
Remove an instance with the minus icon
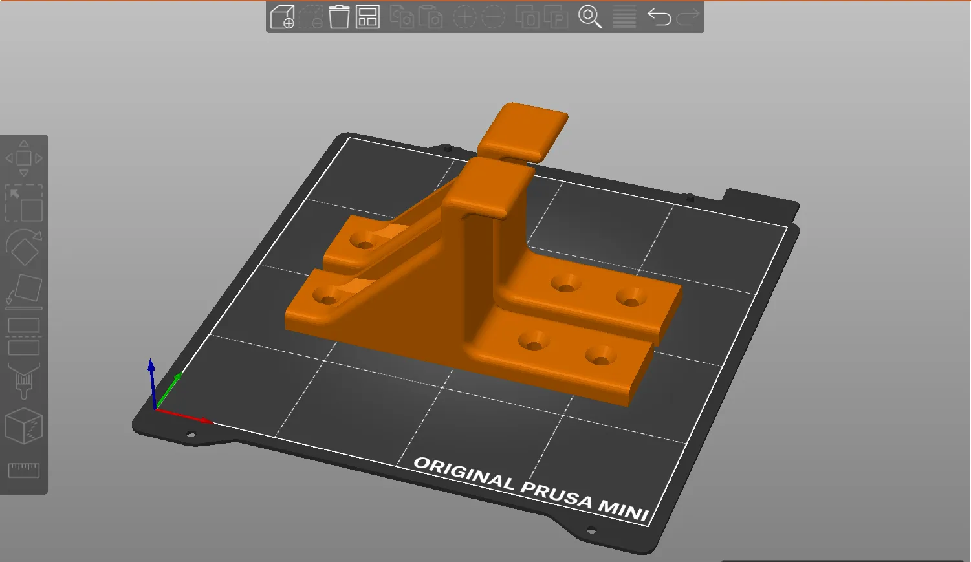coord(493,17)
